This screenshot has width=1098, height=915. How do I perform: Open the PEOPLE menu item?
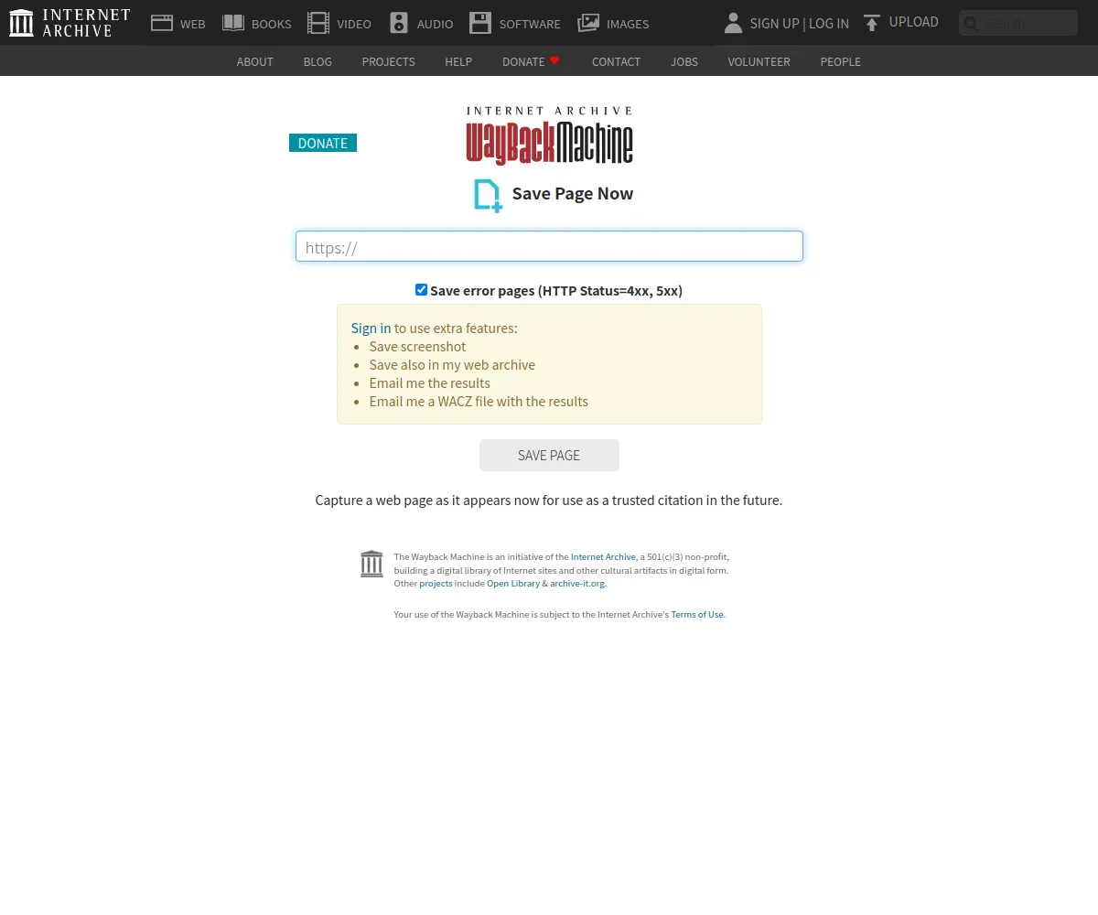click(840, 61)
